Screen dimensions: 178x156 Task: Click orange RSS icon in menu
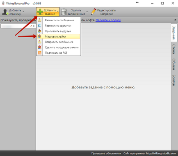(x=40, y=53)
